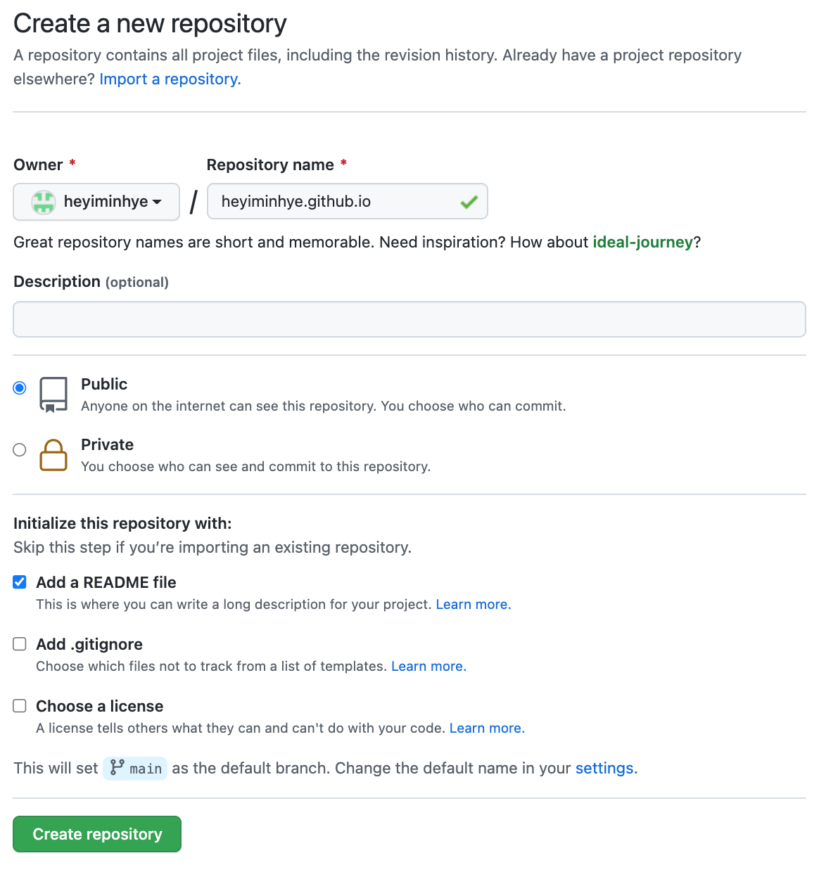
Task: Click into the Description text field
Action: tap(410, 319)
